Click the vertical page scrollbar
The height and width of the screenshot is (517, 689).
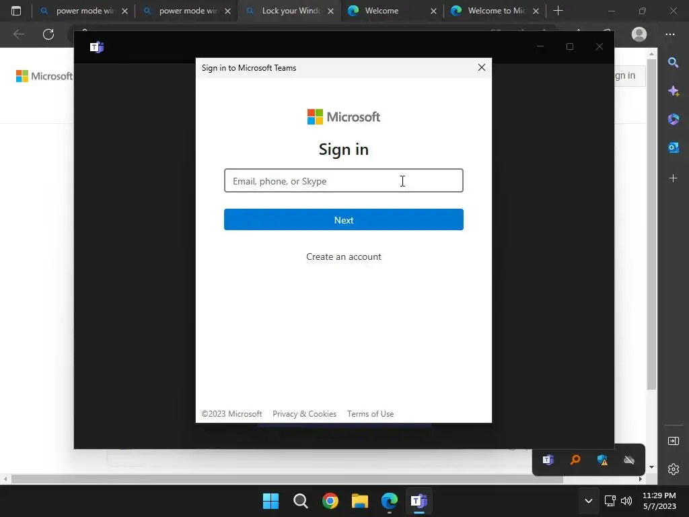coord(651,224)
